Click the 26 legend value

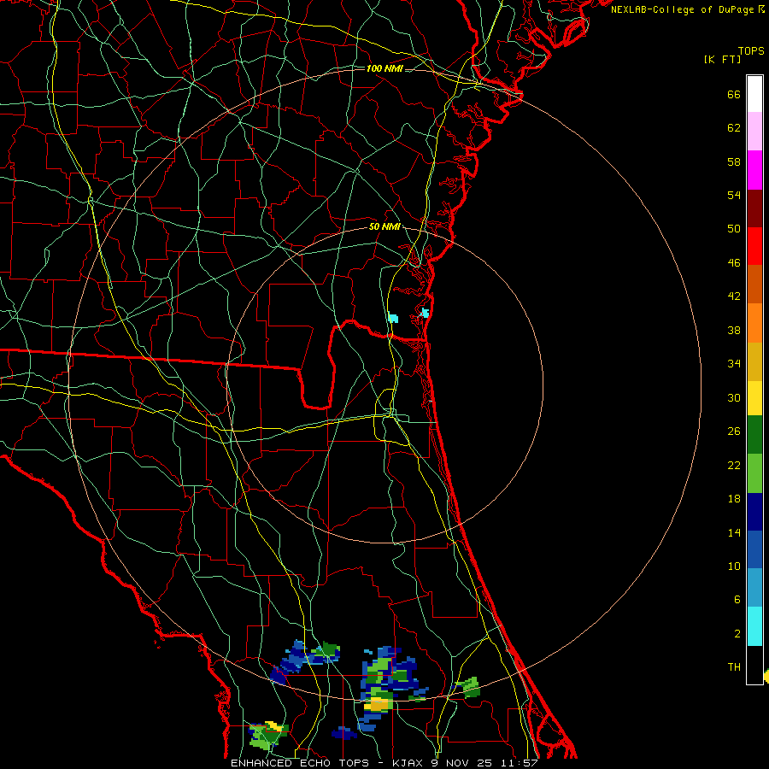734,431
